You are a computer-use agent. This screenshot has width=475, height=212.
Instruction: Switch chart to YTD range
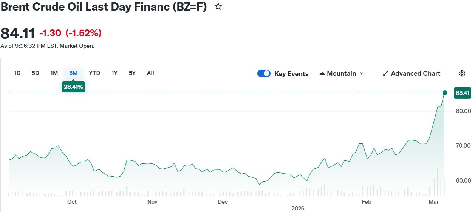click(x=94, y=73)
